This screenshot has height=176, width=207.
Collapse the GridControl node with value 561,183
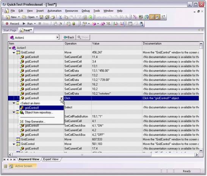(14, 144)
